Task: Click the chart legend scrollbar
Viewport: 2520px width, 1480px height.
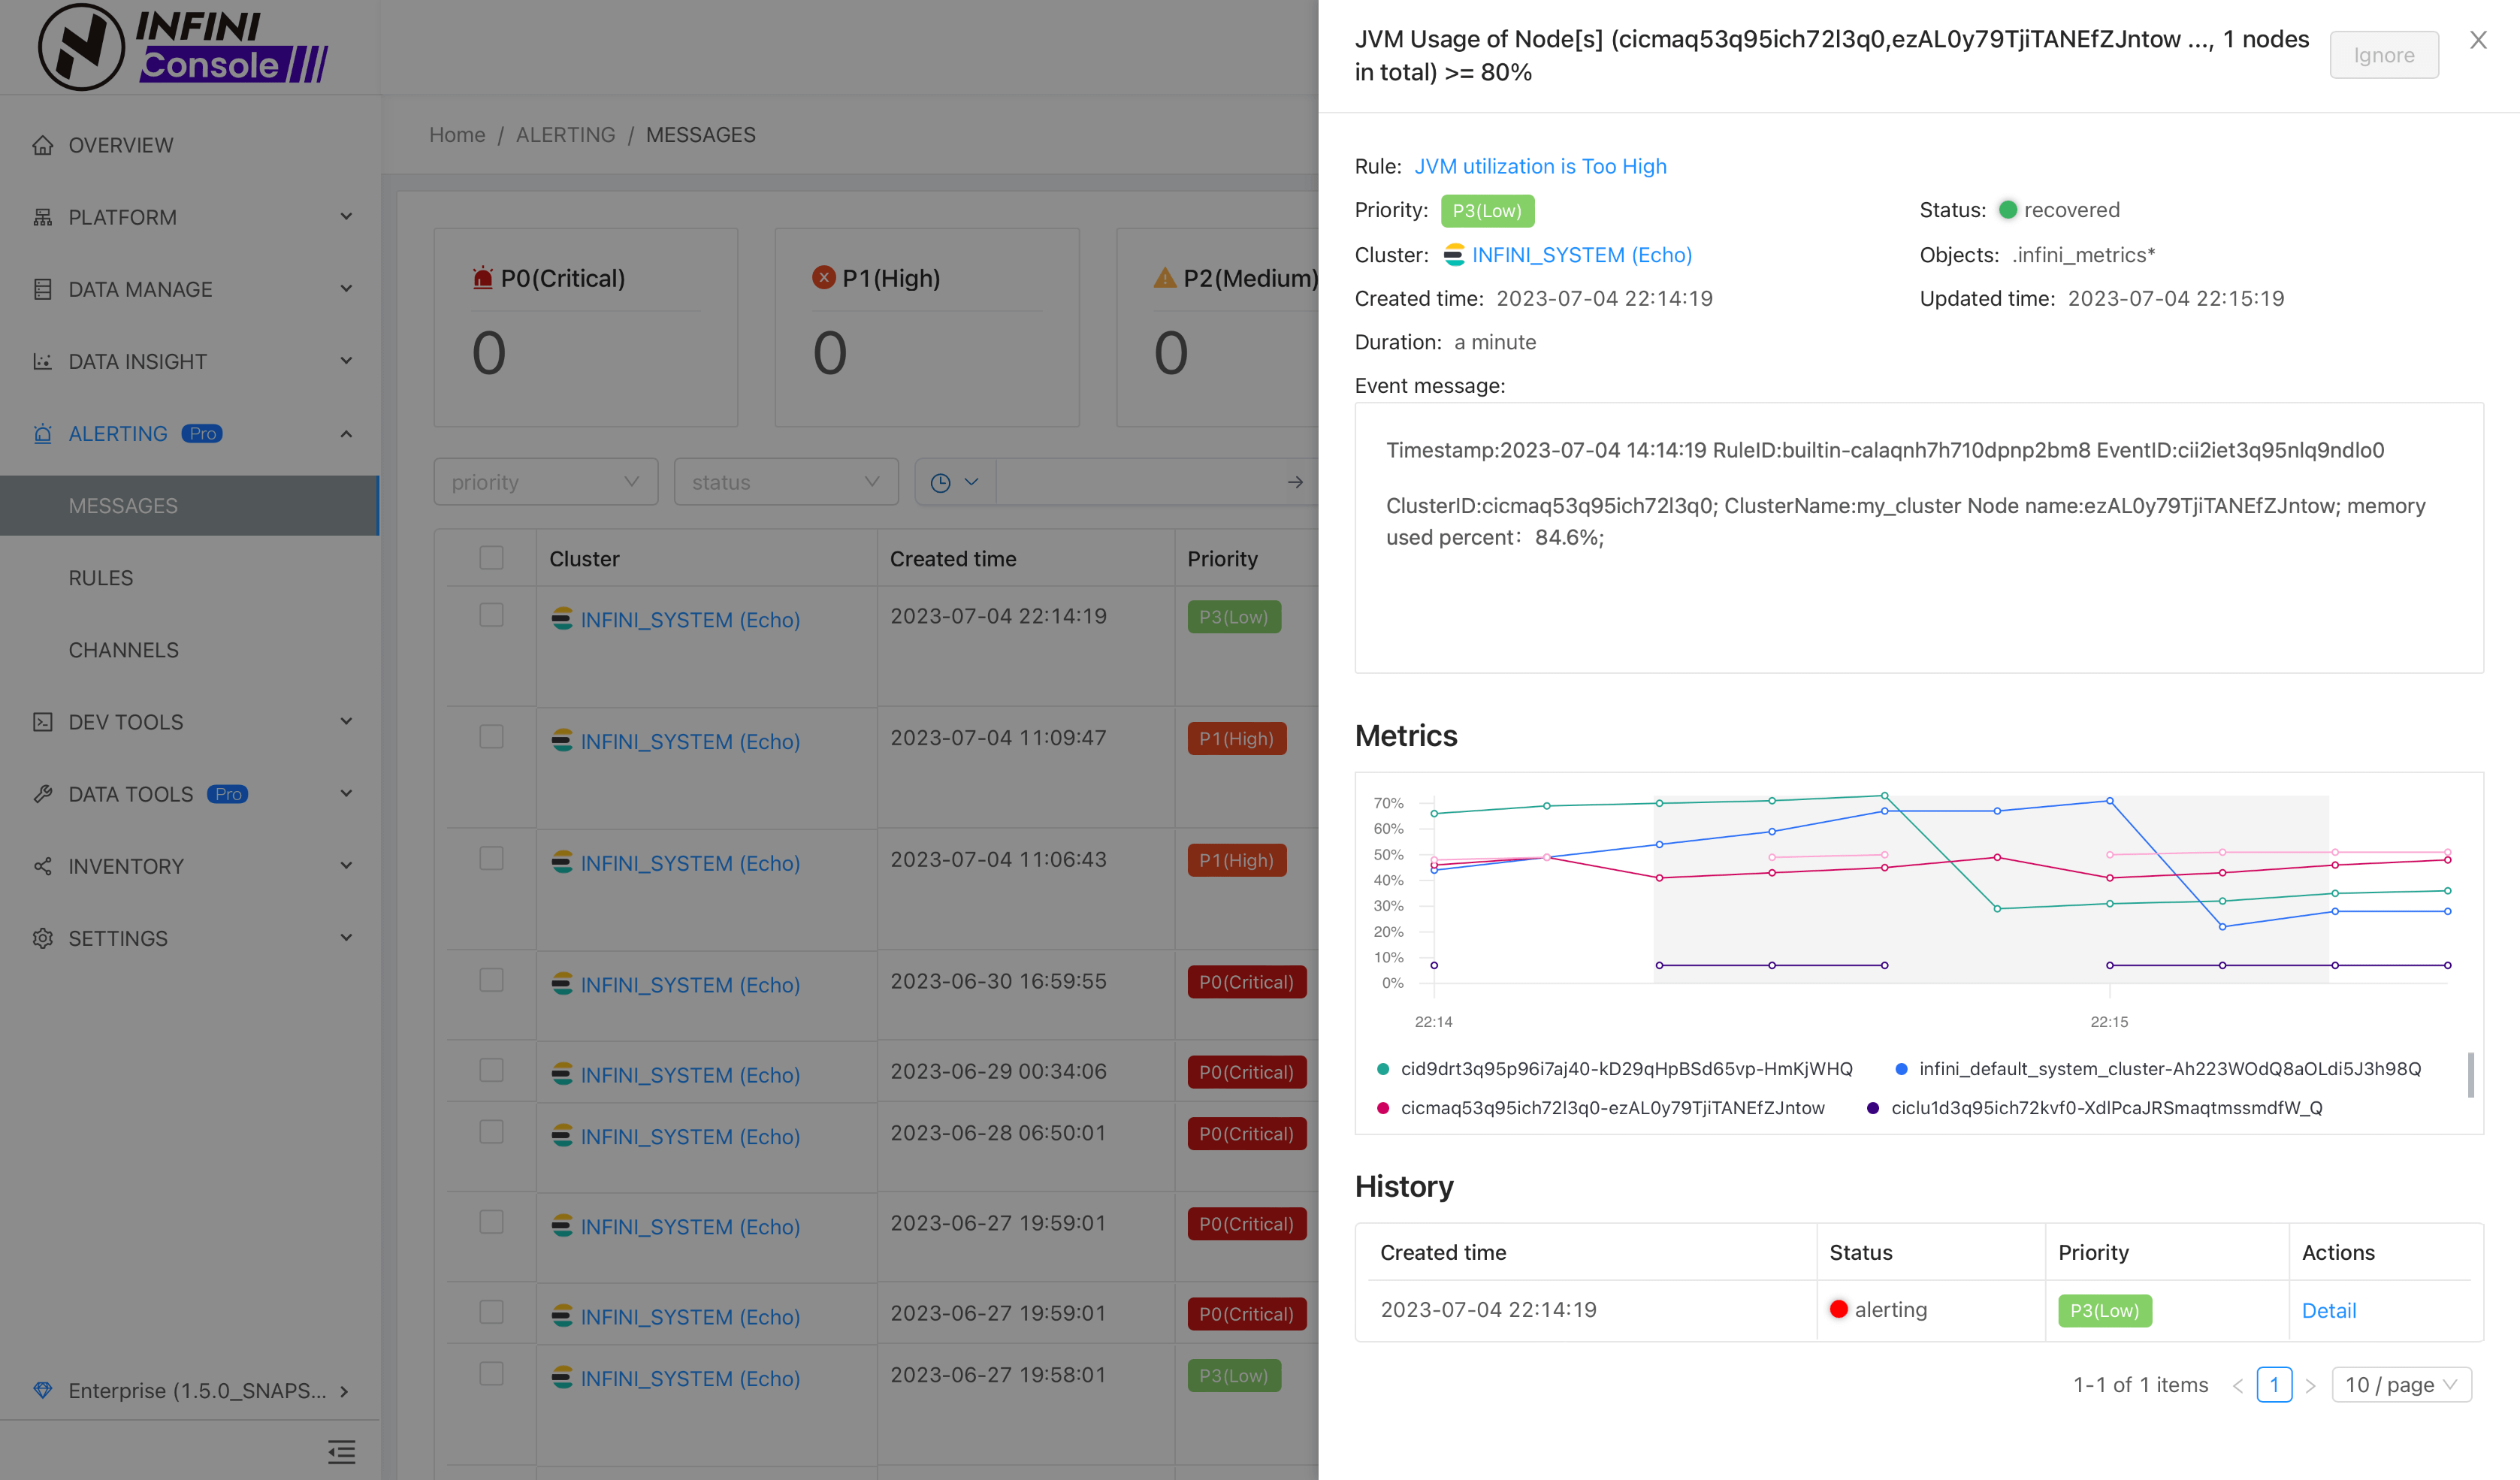Action: 2470,1075
